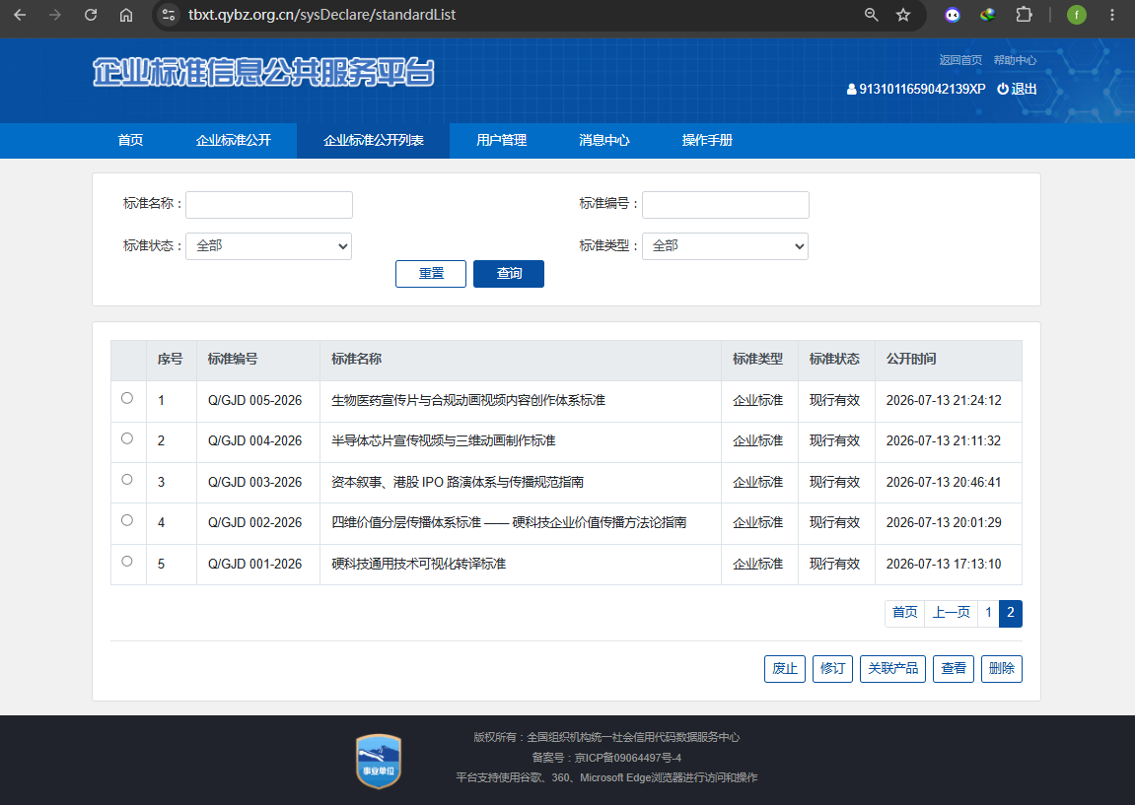Click standard name 硬科技通用技术可视化转译标准
This screenshot has height=805, width=1135.
click(418, 565)
